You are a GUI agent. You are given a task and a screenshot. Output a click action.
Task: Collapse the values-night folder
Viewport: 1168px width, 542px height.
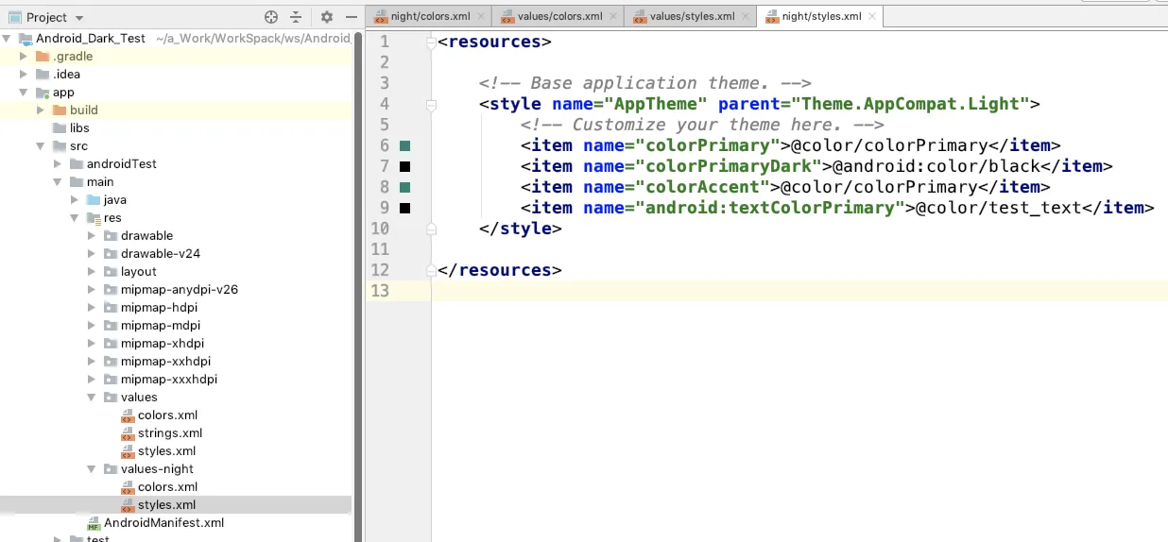tap(92, 469)
